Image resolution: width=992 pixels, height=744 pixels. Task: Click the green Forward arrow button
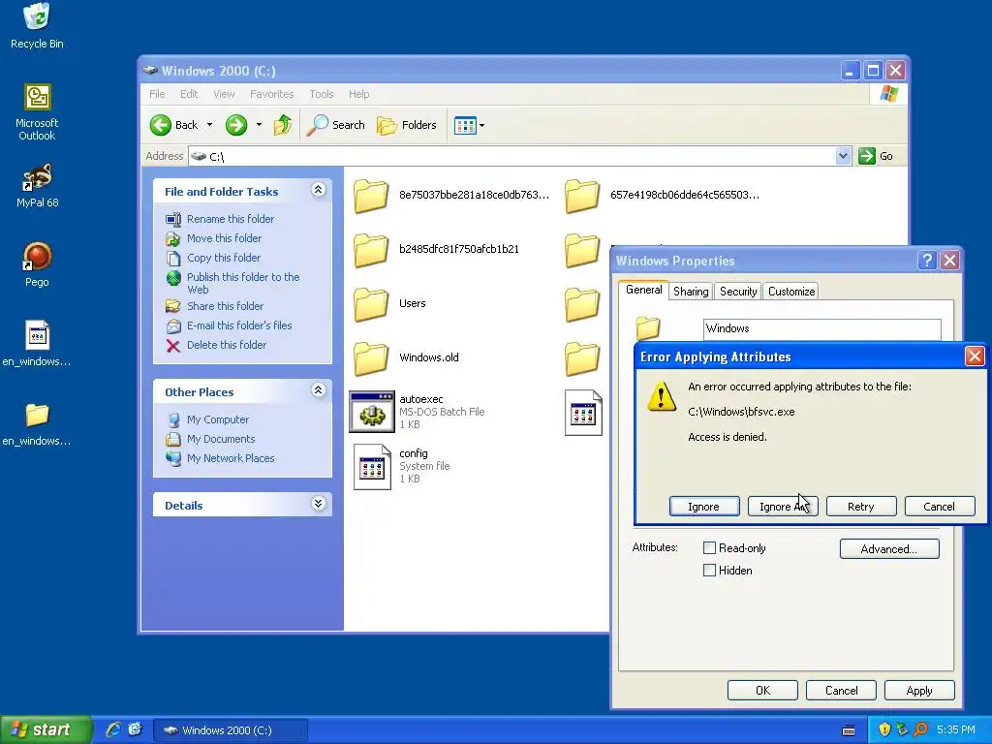tap(236, 125)
